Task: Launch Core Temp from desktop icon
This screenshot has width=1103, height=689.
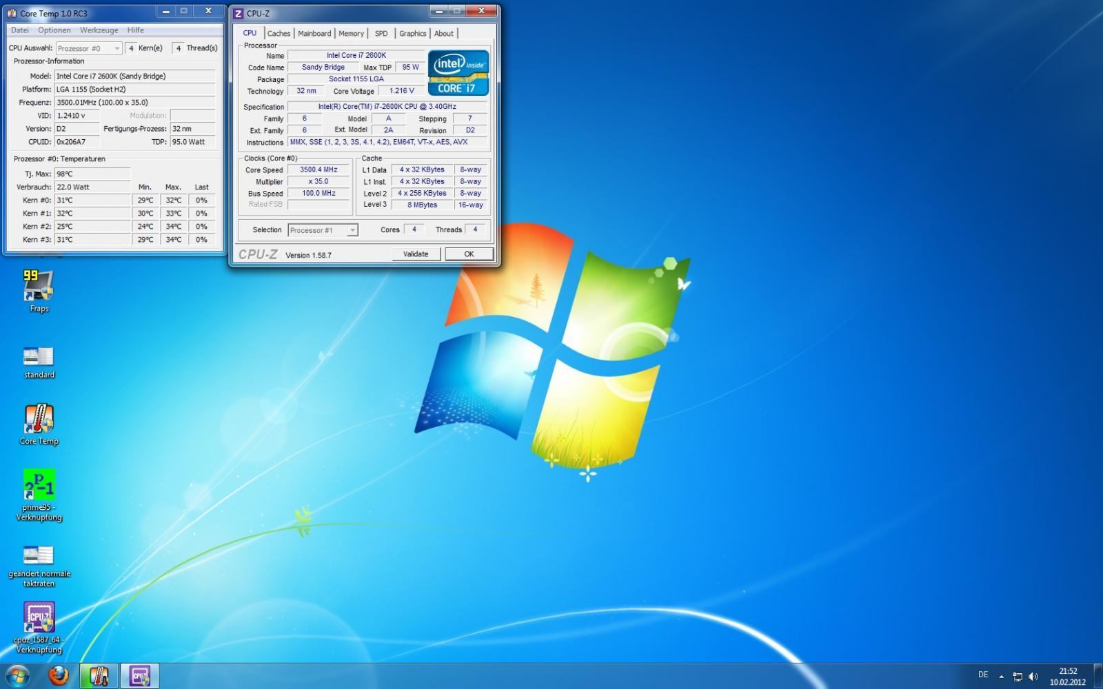Action: point(39,424)
